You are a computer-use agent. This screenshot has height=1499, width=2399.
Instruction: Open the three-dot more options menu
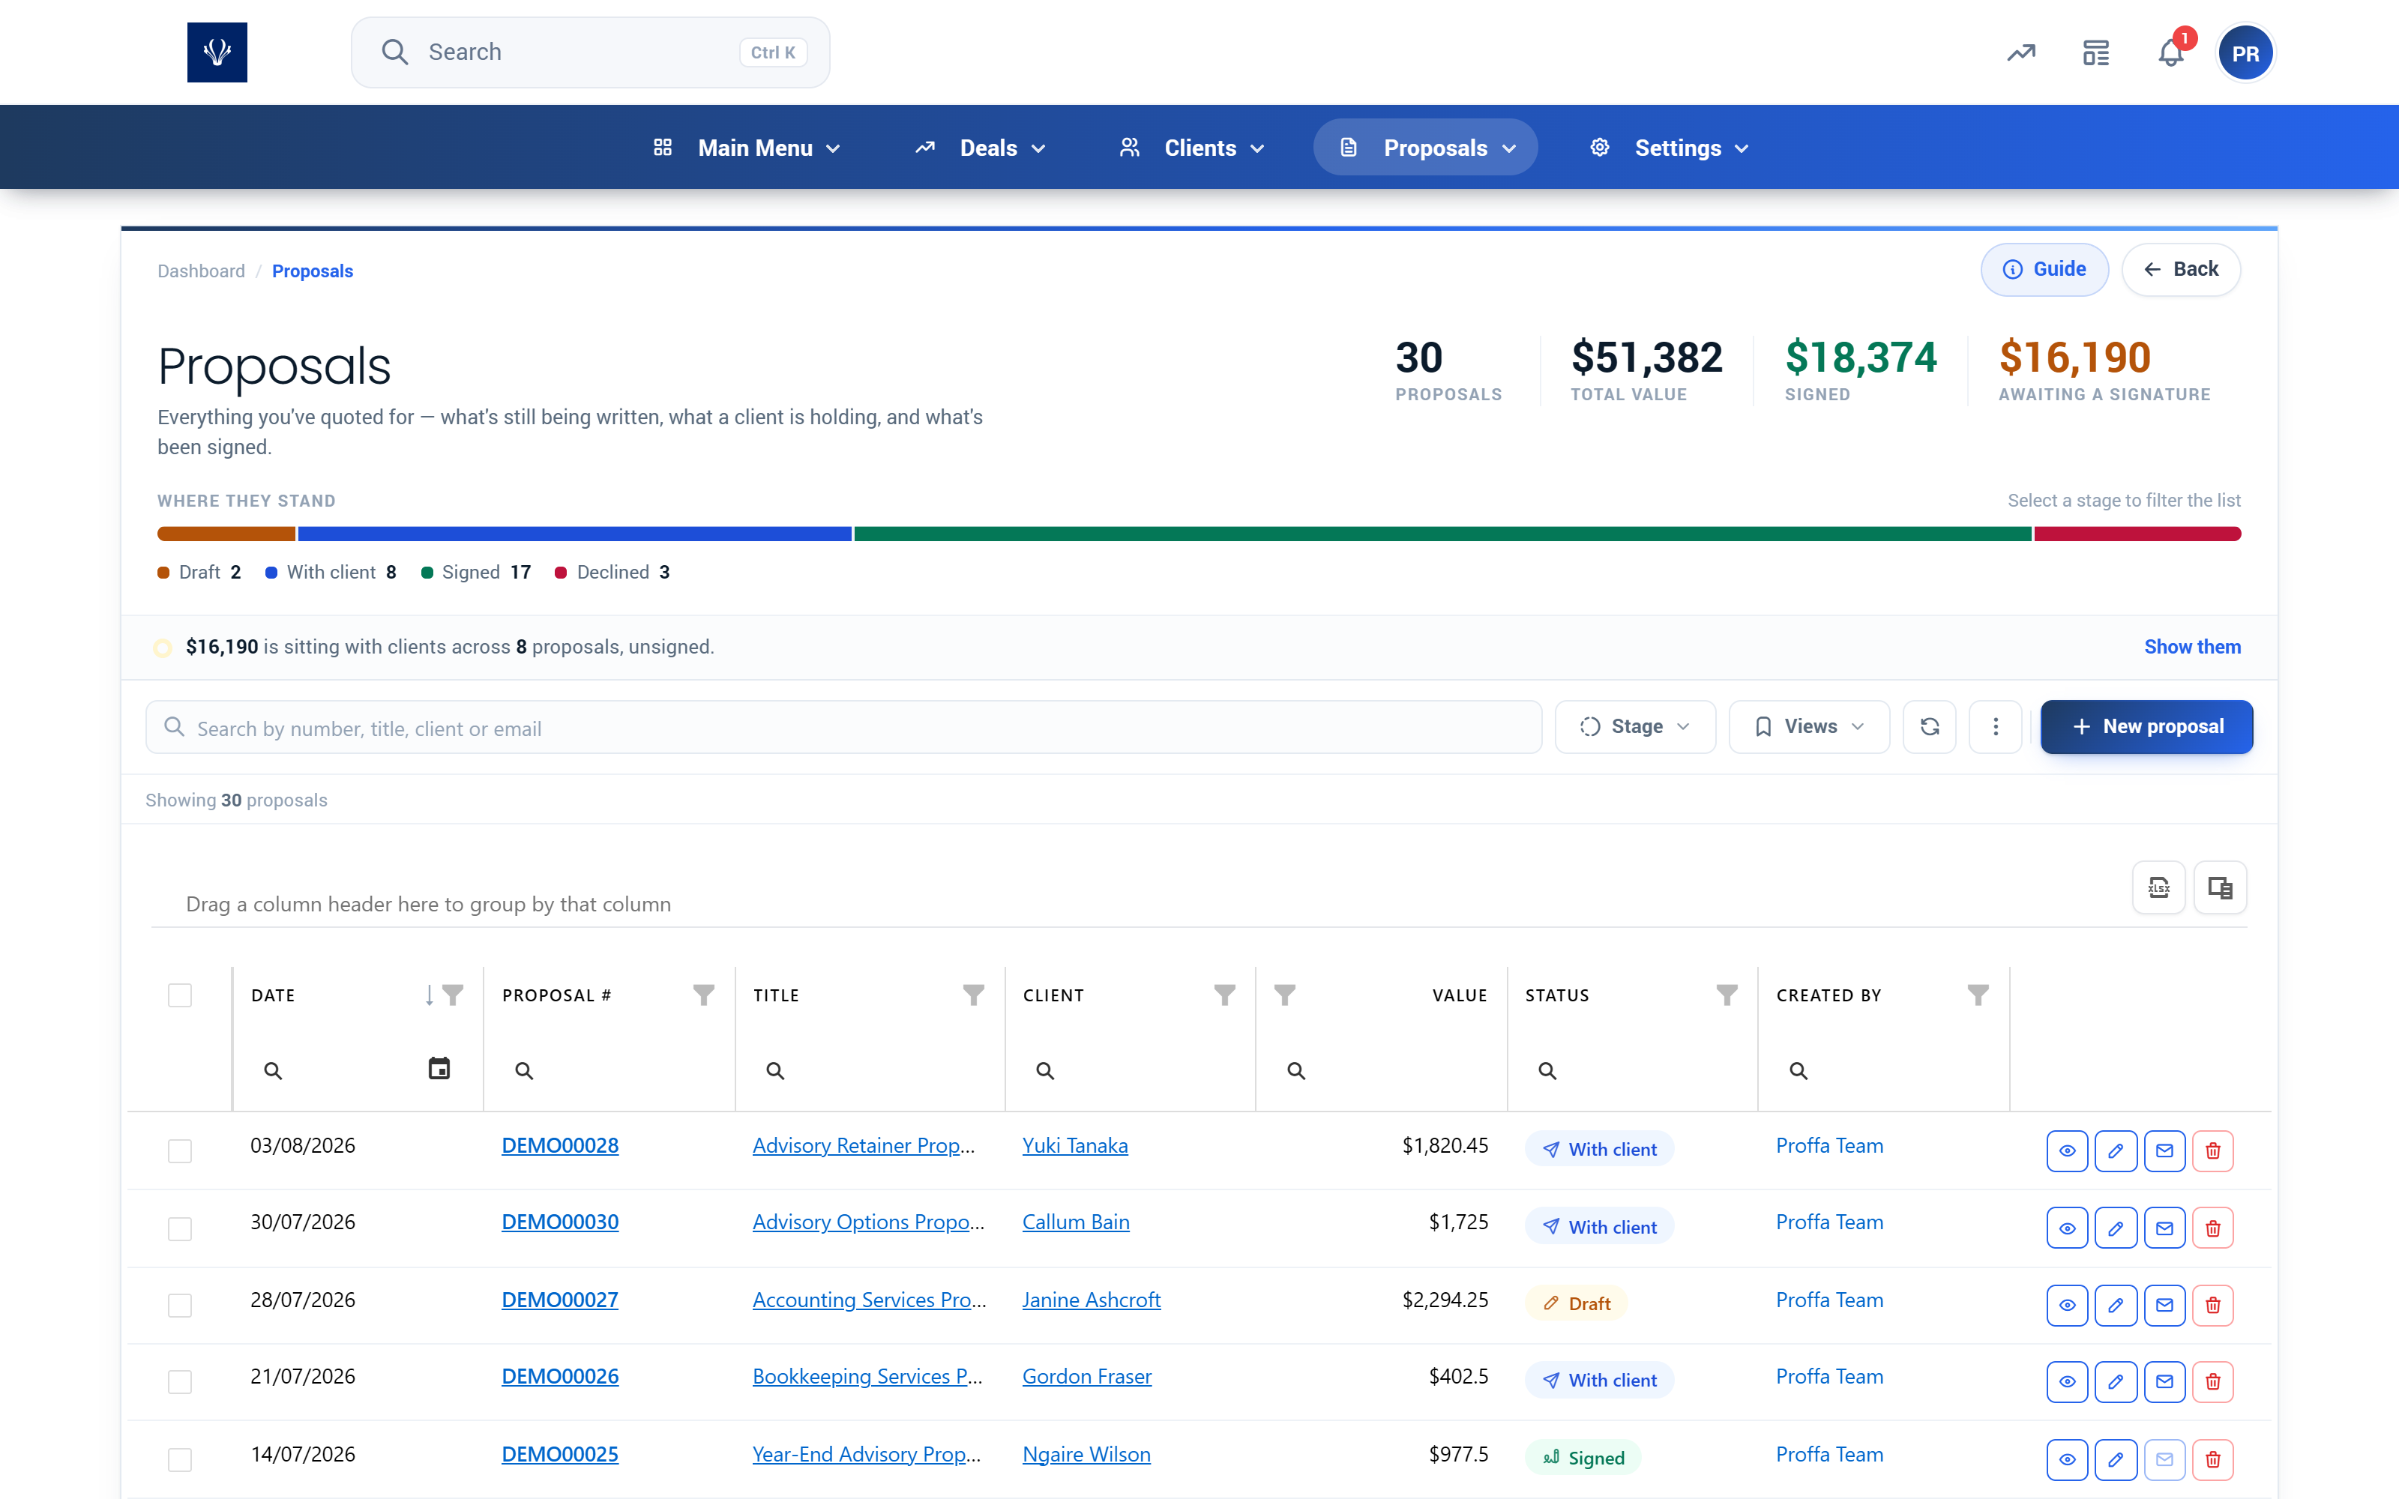tap(1996, 727)
